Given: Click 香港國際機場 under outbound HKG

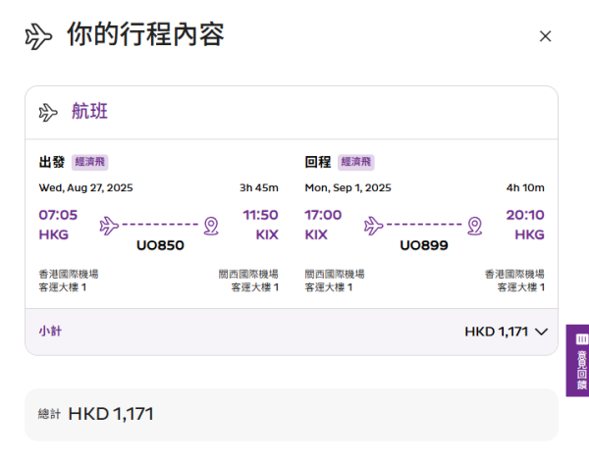Looking at the screenshot, I should tap(69, 275).
